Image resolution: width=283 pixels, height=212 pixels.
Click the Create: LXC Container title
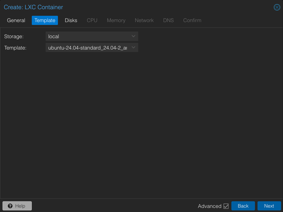33,7
